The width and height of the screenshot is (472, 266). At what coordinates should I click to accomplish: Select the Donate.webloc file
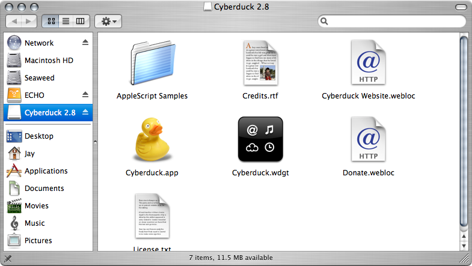(x=368, y=139)
